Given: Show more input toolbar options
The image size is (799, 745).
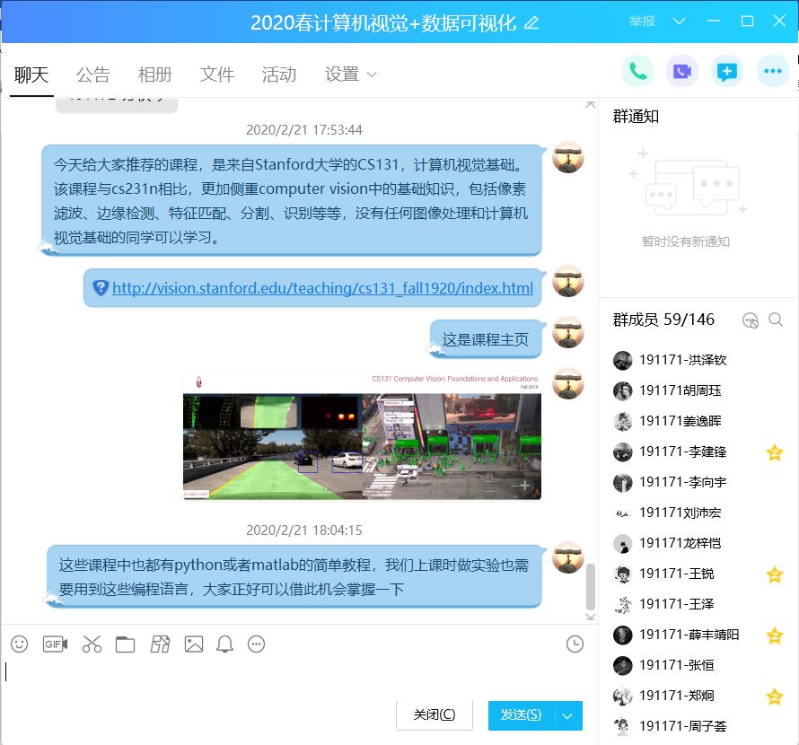Looking at the screenshot, I should tap(257, 644).
